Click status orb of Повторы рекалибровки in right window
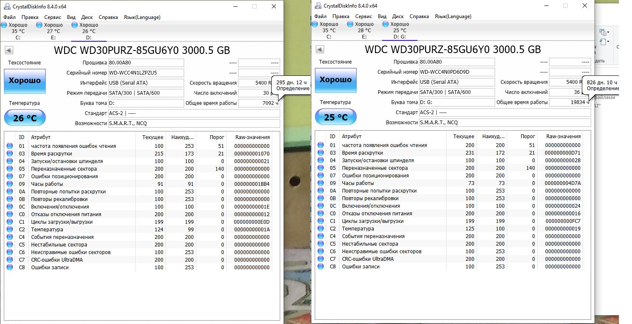 click(321, 198)
